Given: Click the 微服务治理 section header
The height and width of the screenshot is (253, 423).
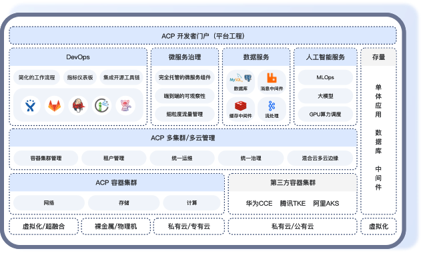Looking at the screenshot, I should click(185, 57).
